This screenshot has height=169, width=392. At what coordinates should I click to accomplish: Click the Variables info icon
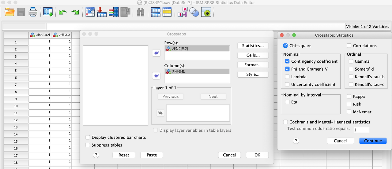coord(113,12)
